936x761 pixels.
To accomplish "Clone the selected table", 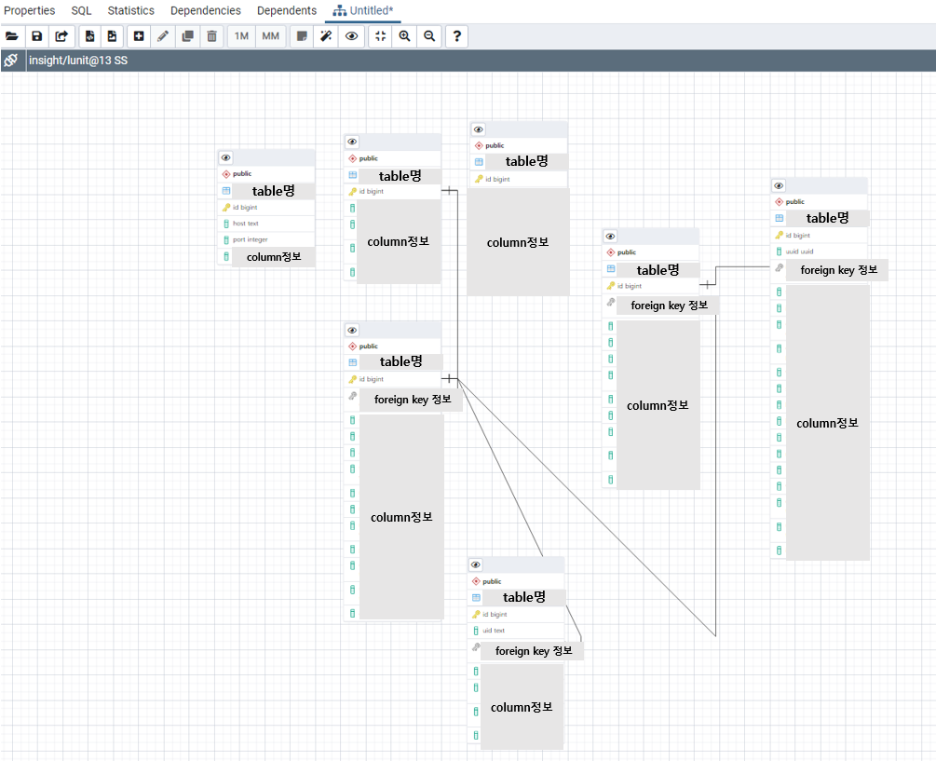I will [187, 35].
